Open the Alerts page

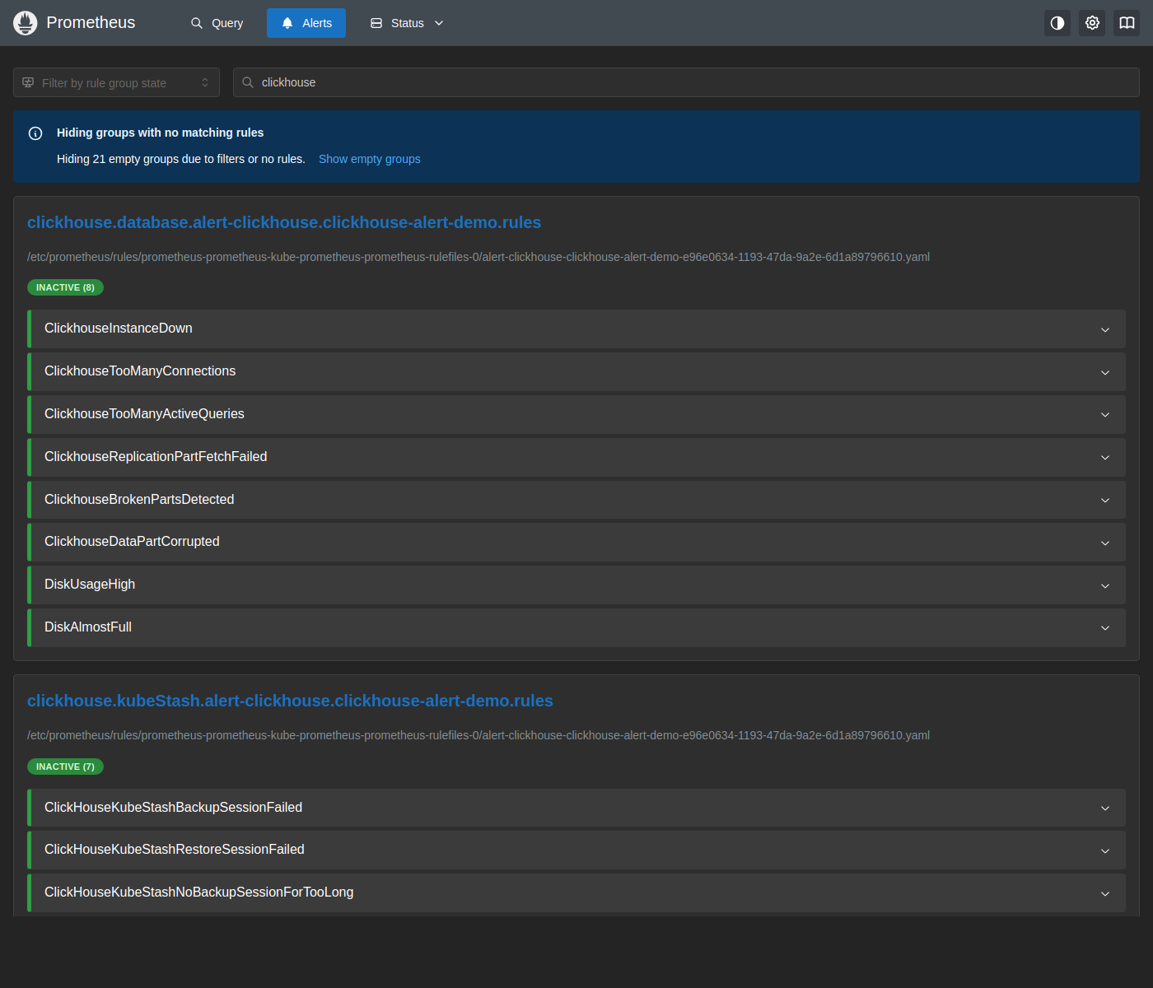tap(306, 23)
